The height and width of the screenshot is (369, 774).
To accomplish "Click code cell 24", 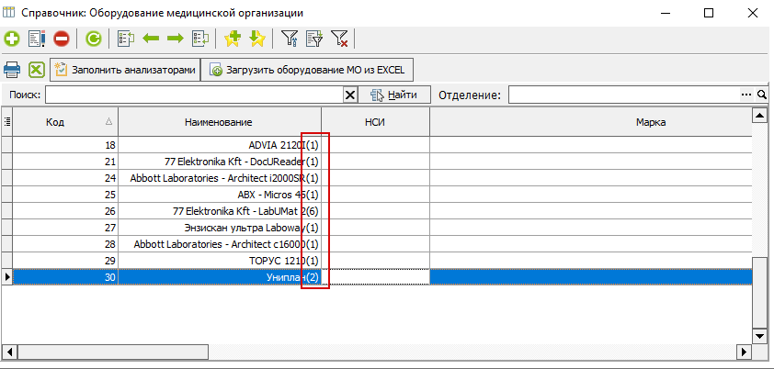I will click(x=65, y=178).
